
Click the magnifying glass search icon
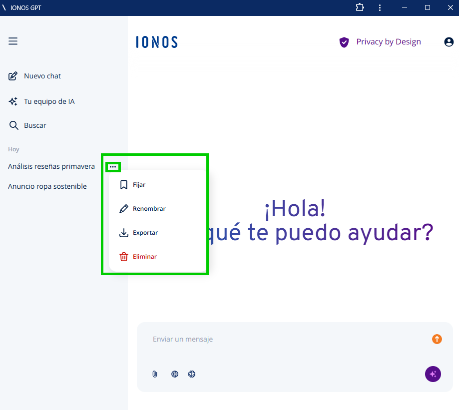(x=13, y=125)
